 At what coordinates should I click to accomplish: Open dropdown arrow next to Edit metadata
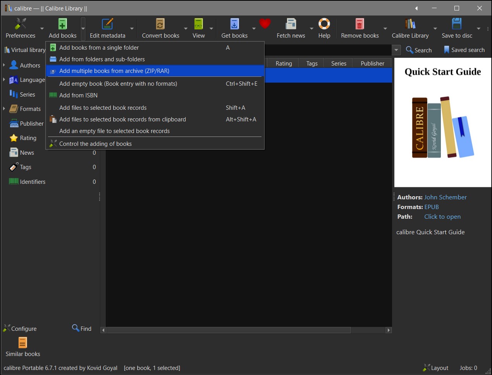(x=132, y=28)
